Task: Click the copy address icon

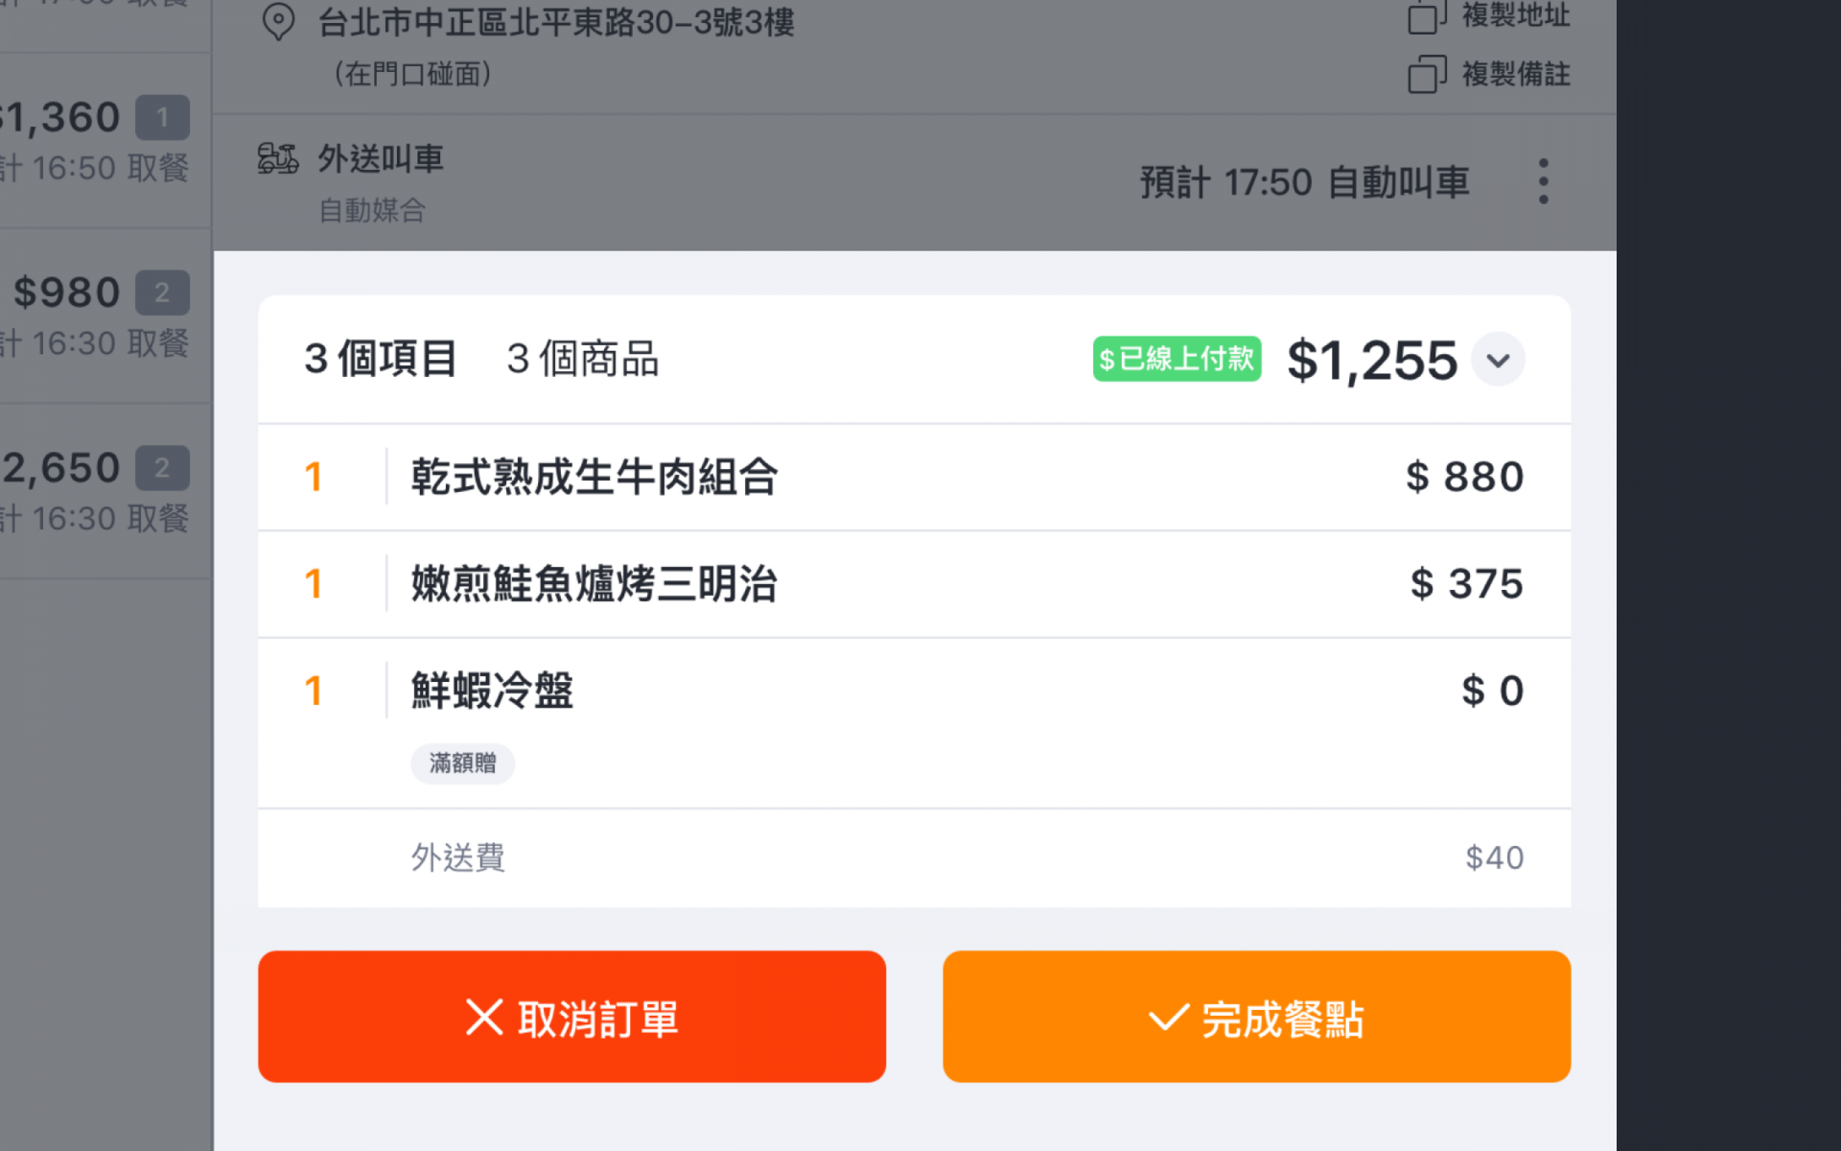Action: 1426,16
